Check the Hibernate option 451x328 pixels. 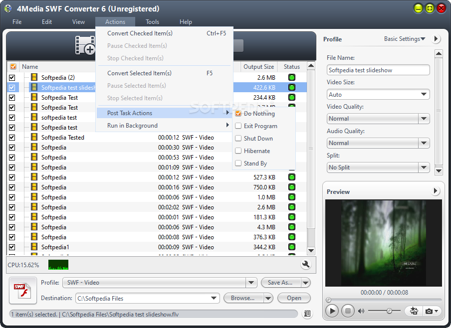click(x=238, y=151)
